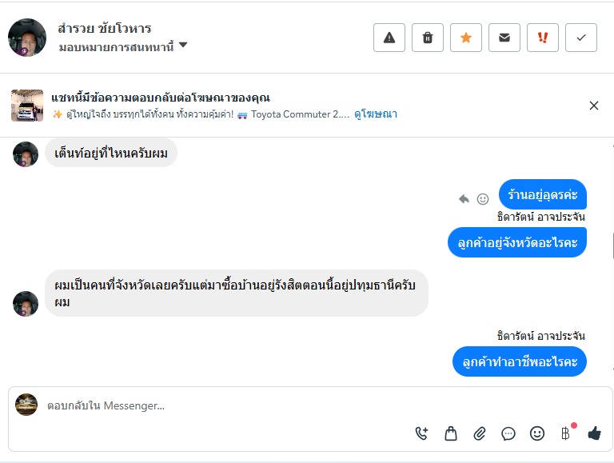This screenshot has width=614, height=463.
Task: Start a call with the phone-plus icon
Action: coord(421,433)
